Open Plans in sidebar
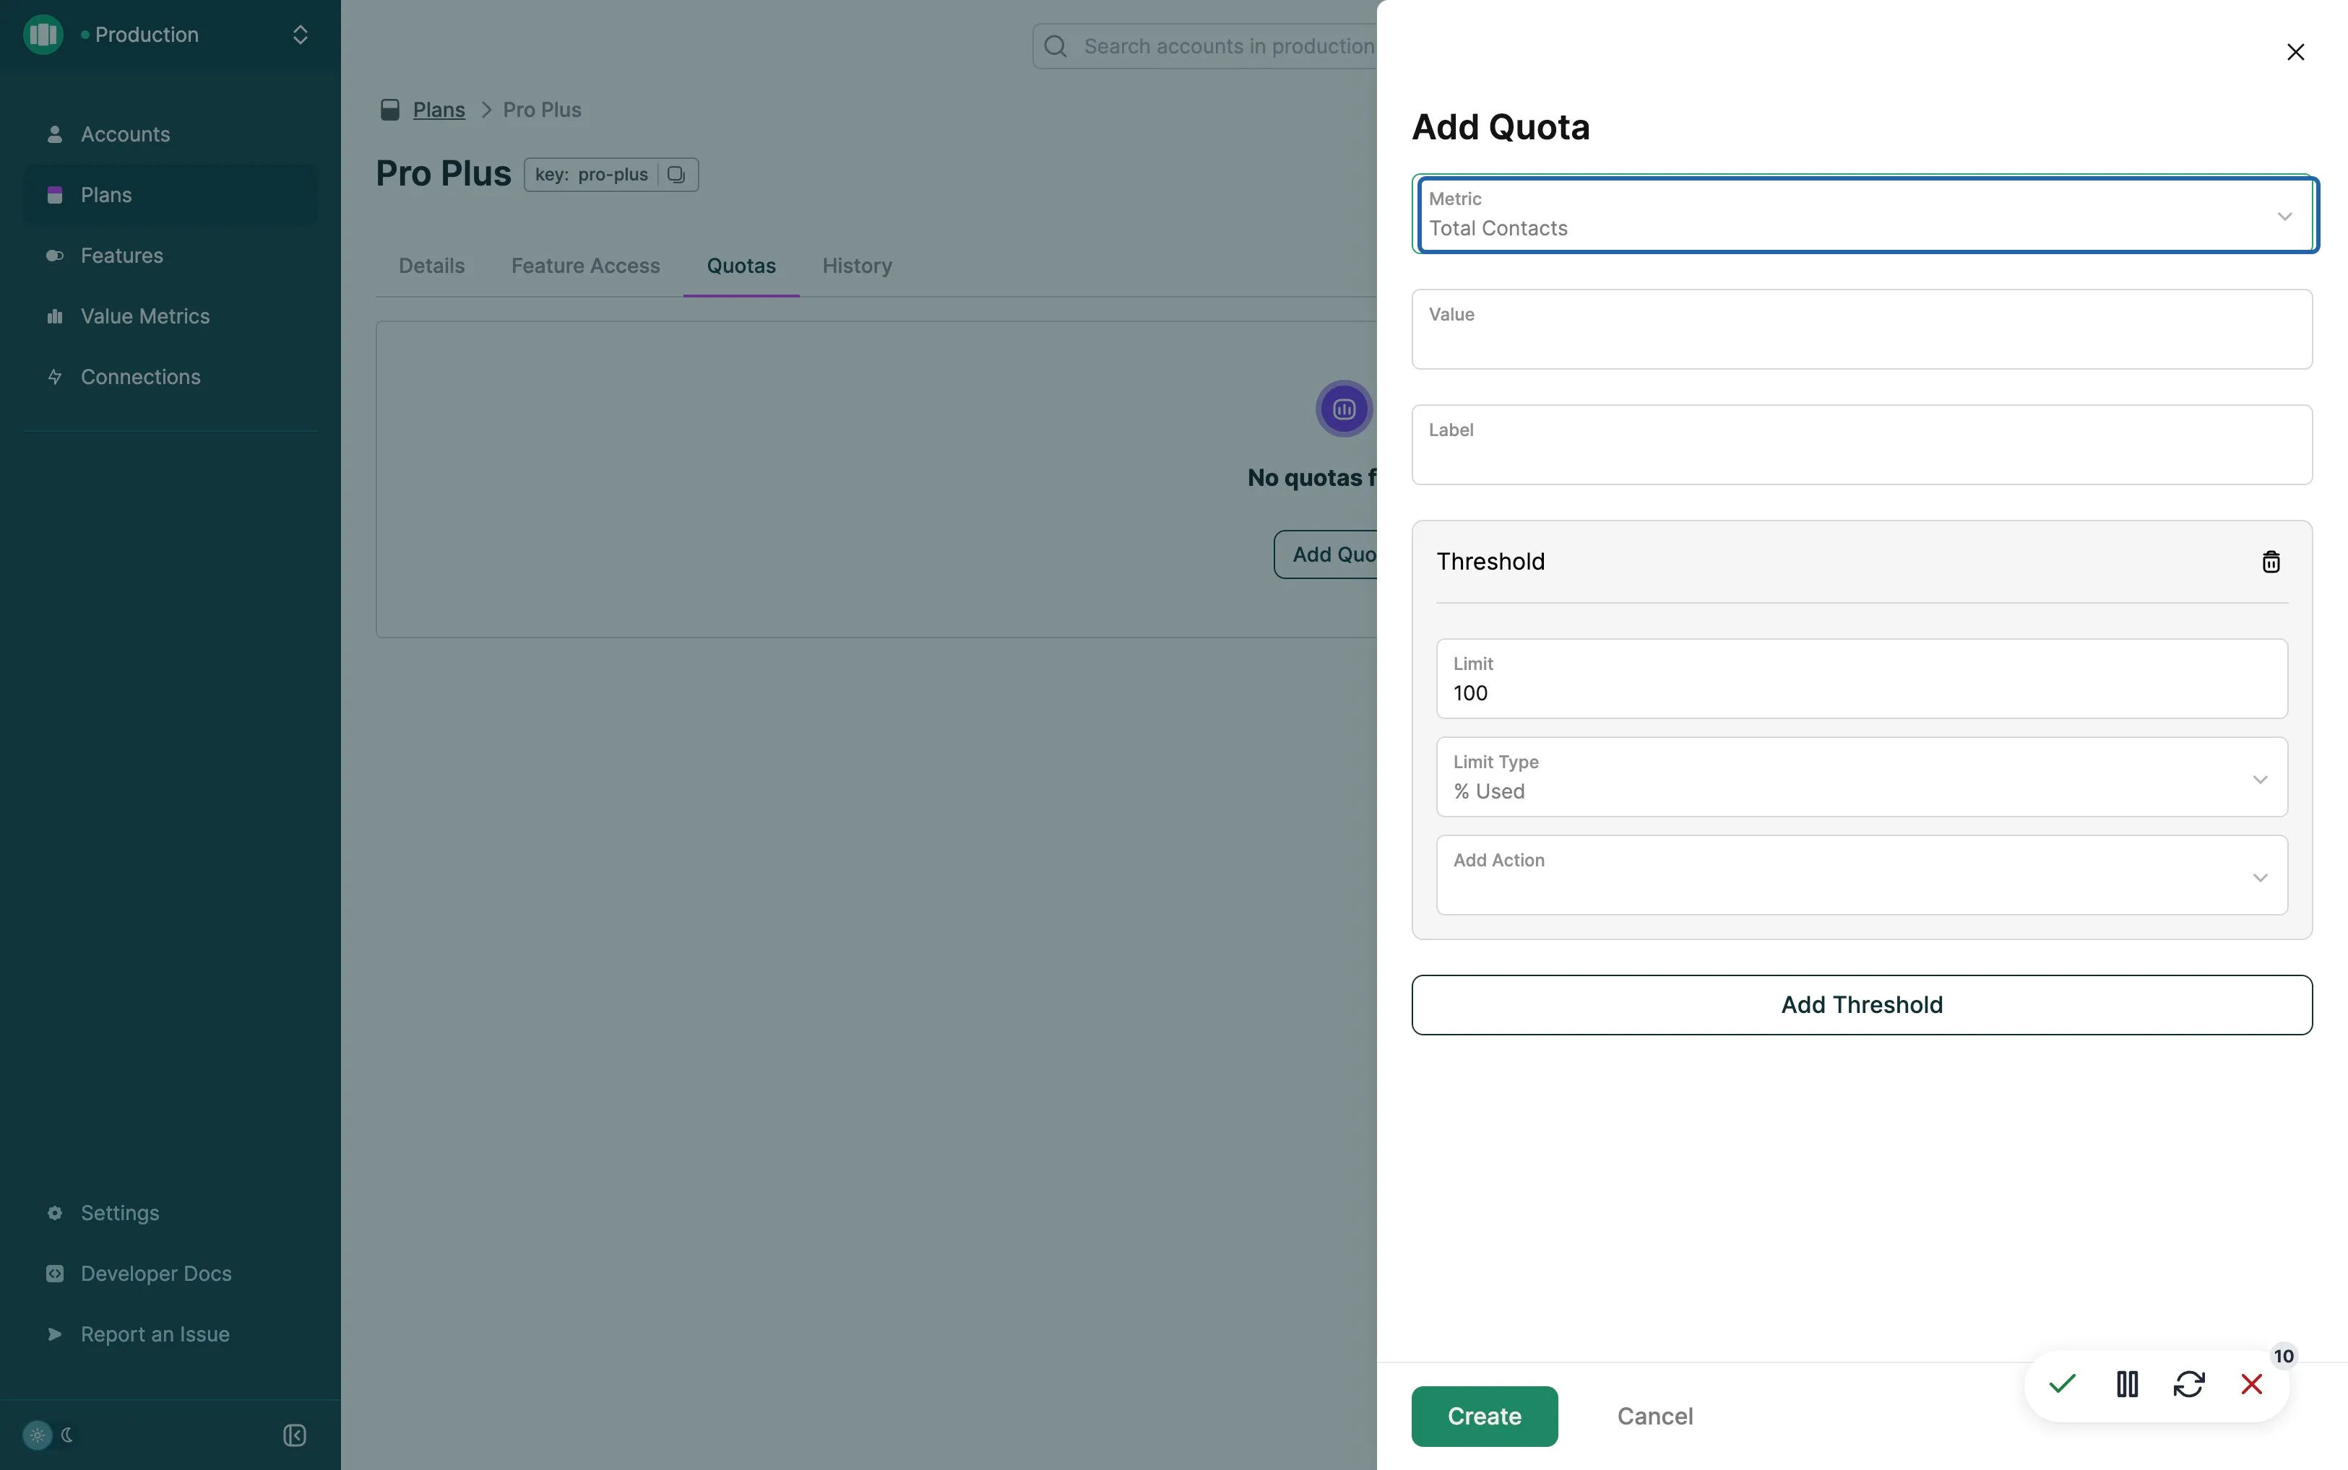The image size is (2348, 1470). coord(171,196)
